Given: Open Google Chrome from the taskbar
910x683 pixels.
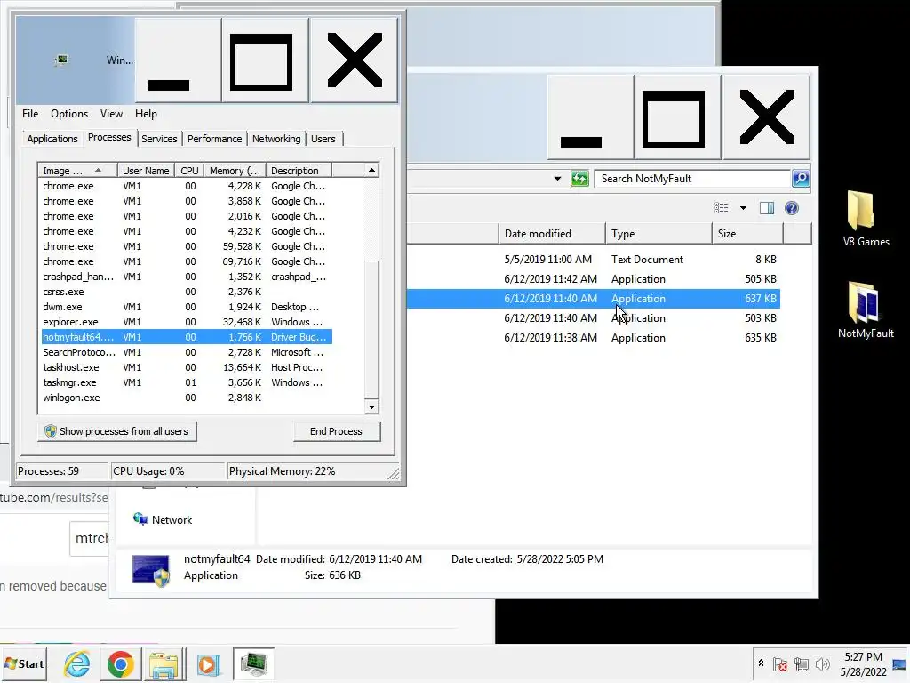Looking at the screenshot, I should [120, 663].
